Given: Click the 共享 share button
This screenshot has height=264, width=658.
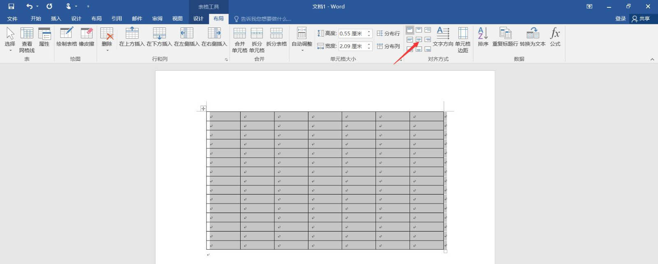Looking at the screenshot, I should pyautogui.click(x=641, y=19).
